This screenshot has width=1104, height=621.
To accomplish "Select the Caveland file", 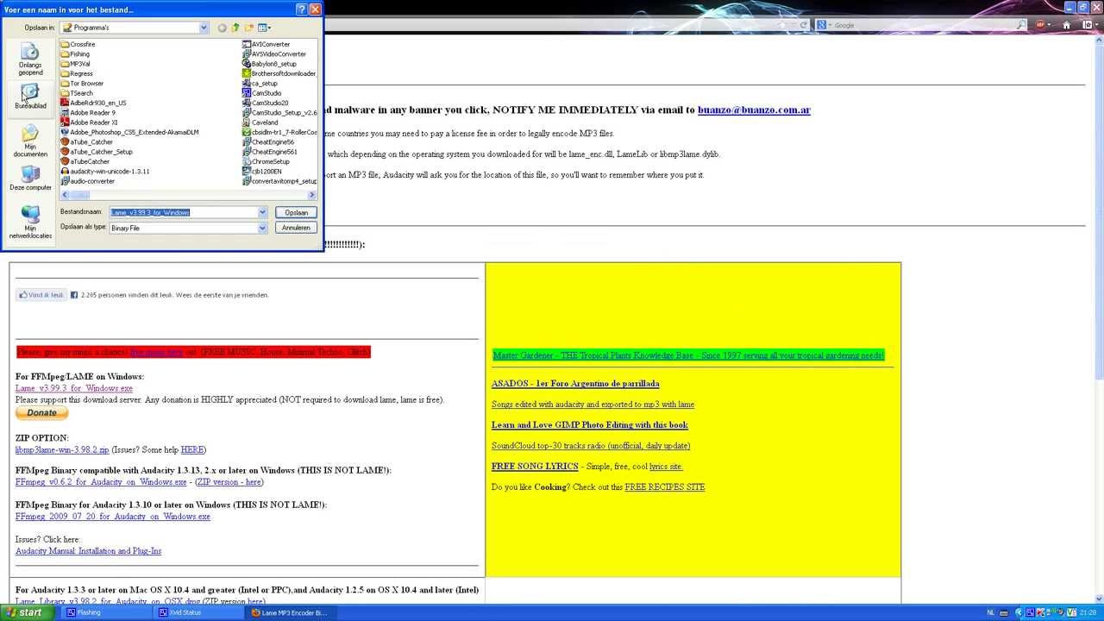I will pos(260,122).
